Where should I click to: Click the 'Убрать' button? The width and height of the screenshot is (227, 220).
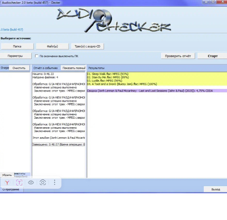point(7,175)
